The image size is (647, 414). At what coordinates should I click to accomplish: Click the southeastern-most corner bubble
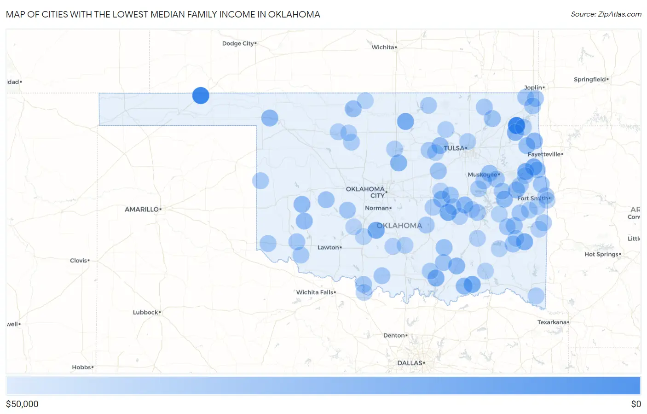coord(536,296)
